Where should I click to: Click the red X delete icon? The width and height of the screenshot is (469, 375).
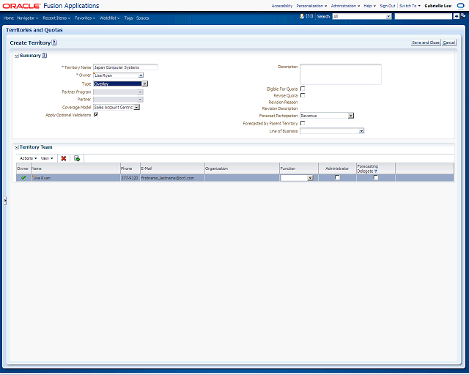click(x=64, y=158)
